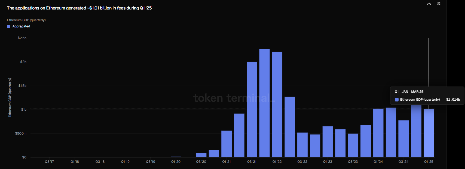Select the Q3 '22 bar
The image size is (465, 169).
302,145
